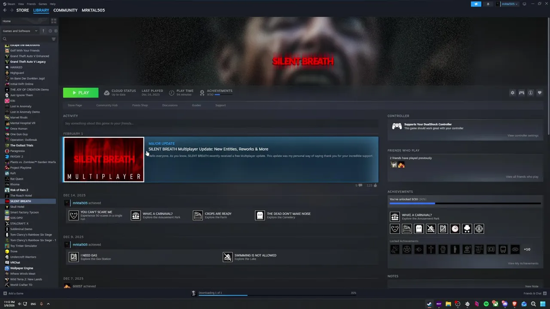Click thumbs-up on the update post
The width and height of the screenshot is (550, 309).
(375, 185)
